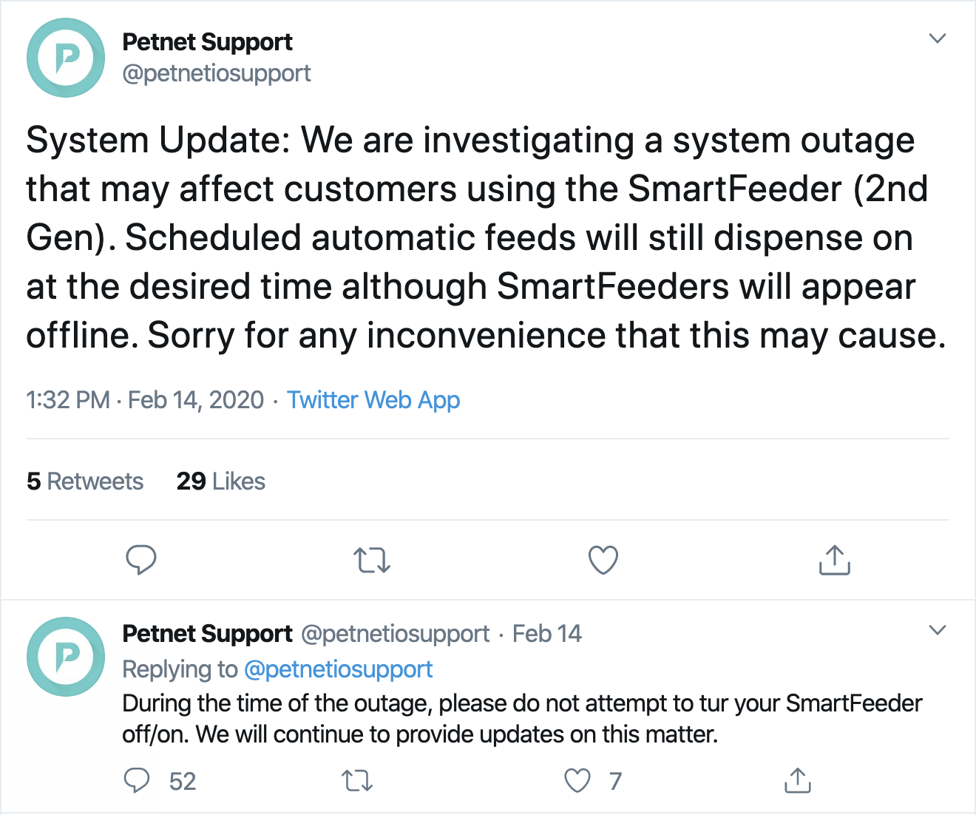Viewport: 976px width, 815px height.
Task: Click the 1:32 PM Feb 14, 2020 timestamp
Action: click(x=145, y=400)
